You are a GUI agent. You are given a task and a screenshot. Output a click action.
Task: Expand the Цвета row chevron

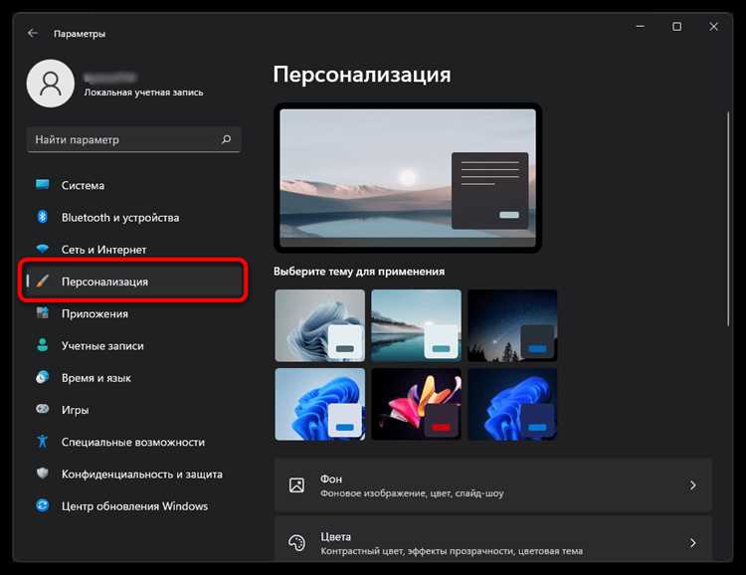click(x=692, y=542)
